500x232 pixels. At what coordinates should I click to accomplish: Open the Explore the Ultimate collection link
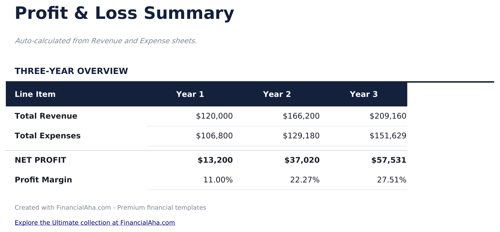[95, 223]
